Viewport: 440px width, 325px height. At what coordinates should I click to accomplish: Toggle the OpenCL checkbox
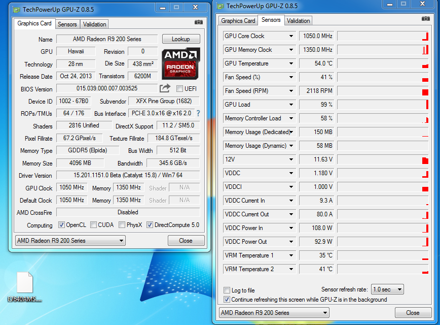(x=61, y=225)
